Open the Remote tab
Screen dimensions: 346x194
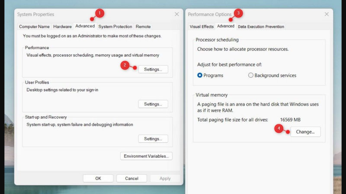pos(143,27)
